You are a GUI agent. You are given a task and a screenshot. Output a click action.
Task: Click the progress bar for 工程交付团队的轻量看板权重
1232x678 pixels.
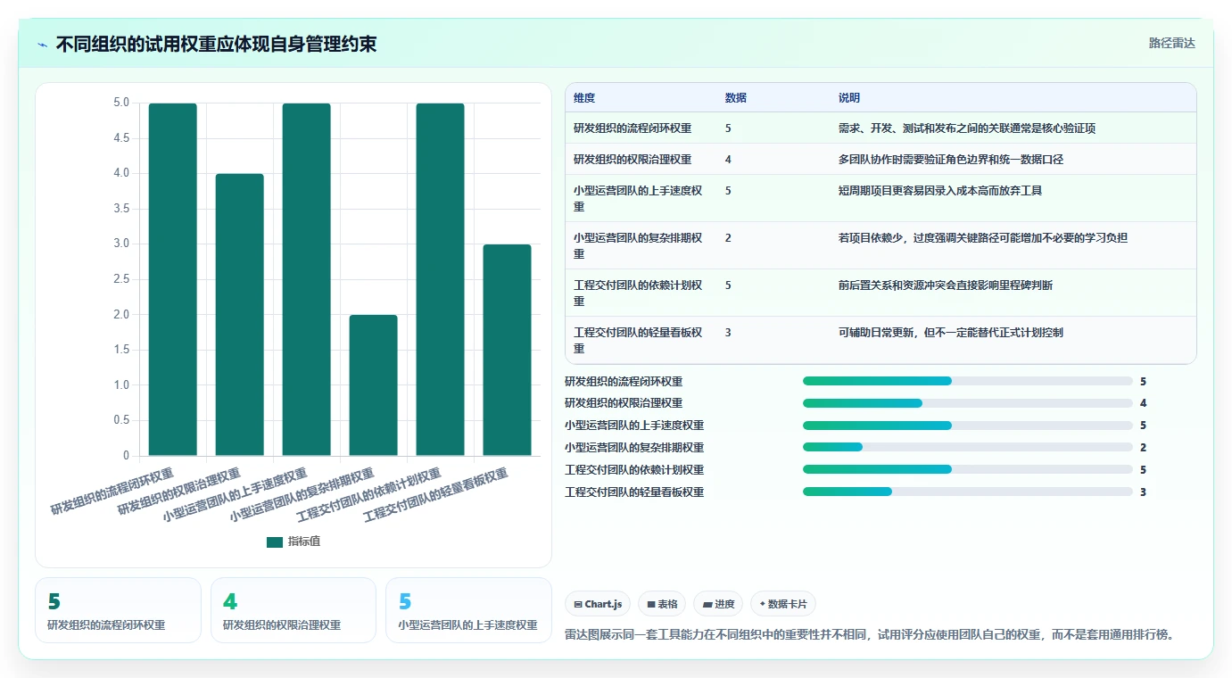(968, 492)
